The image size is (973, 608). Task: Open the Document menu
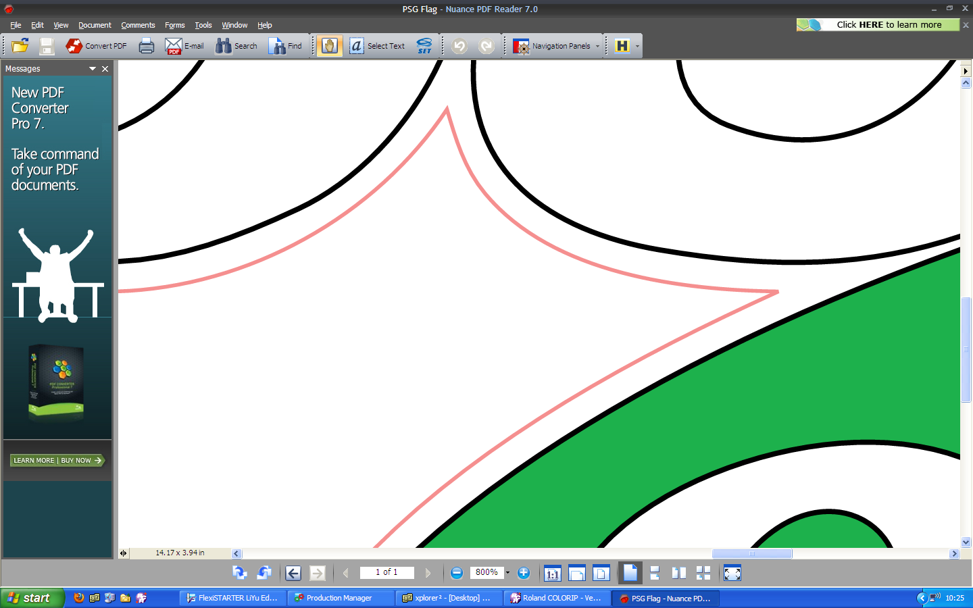(x=95, y=25)
